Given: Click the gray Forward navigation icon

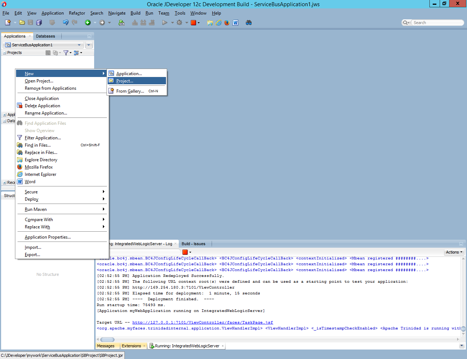Looking at the screenshot, I should (x=102, y=23).
